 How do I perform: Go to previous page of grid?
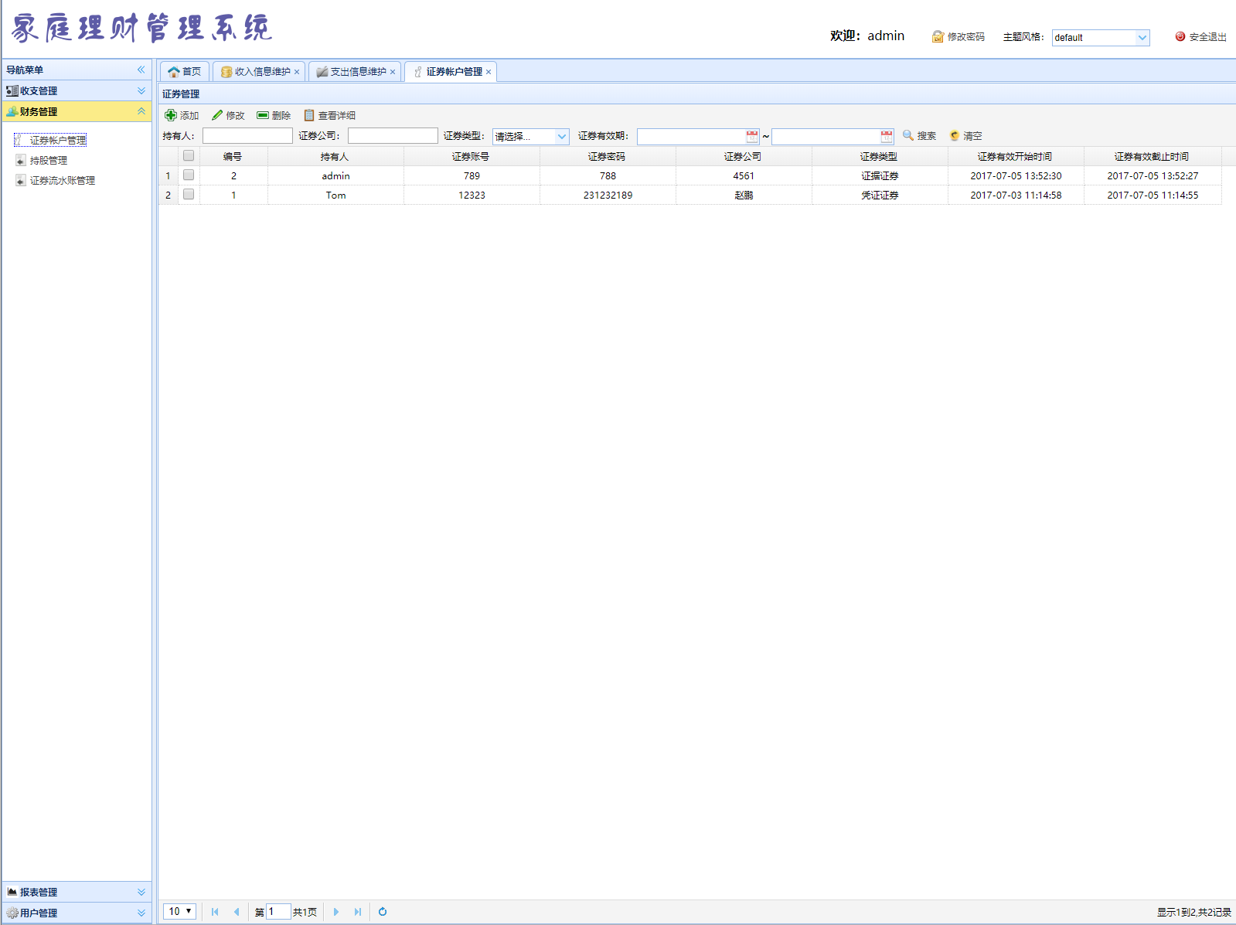pos(237,912)
